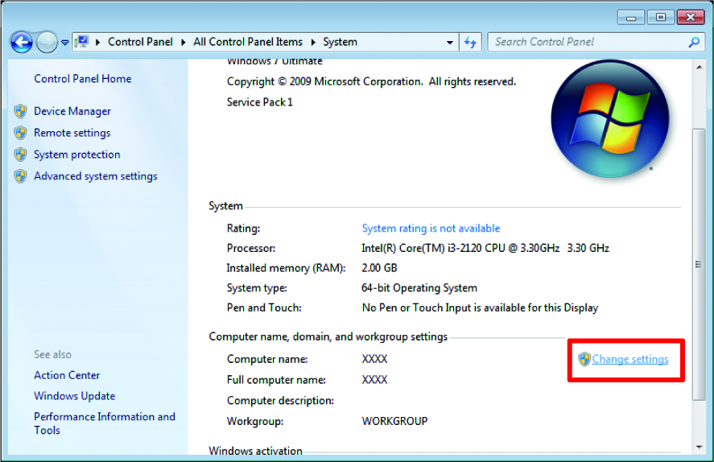714x462 pixels.
Task: Open Windows Update link
Action: (74, 396)
